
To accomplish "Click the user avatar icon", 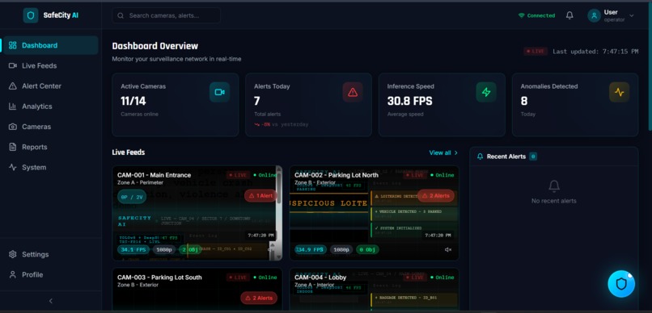I will pos(594,15).
